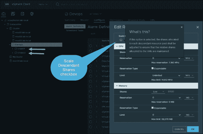Screen dimensions: 203x134
Task: Select the MyCluster label in the tree
Action: click(x=18, y=57)
